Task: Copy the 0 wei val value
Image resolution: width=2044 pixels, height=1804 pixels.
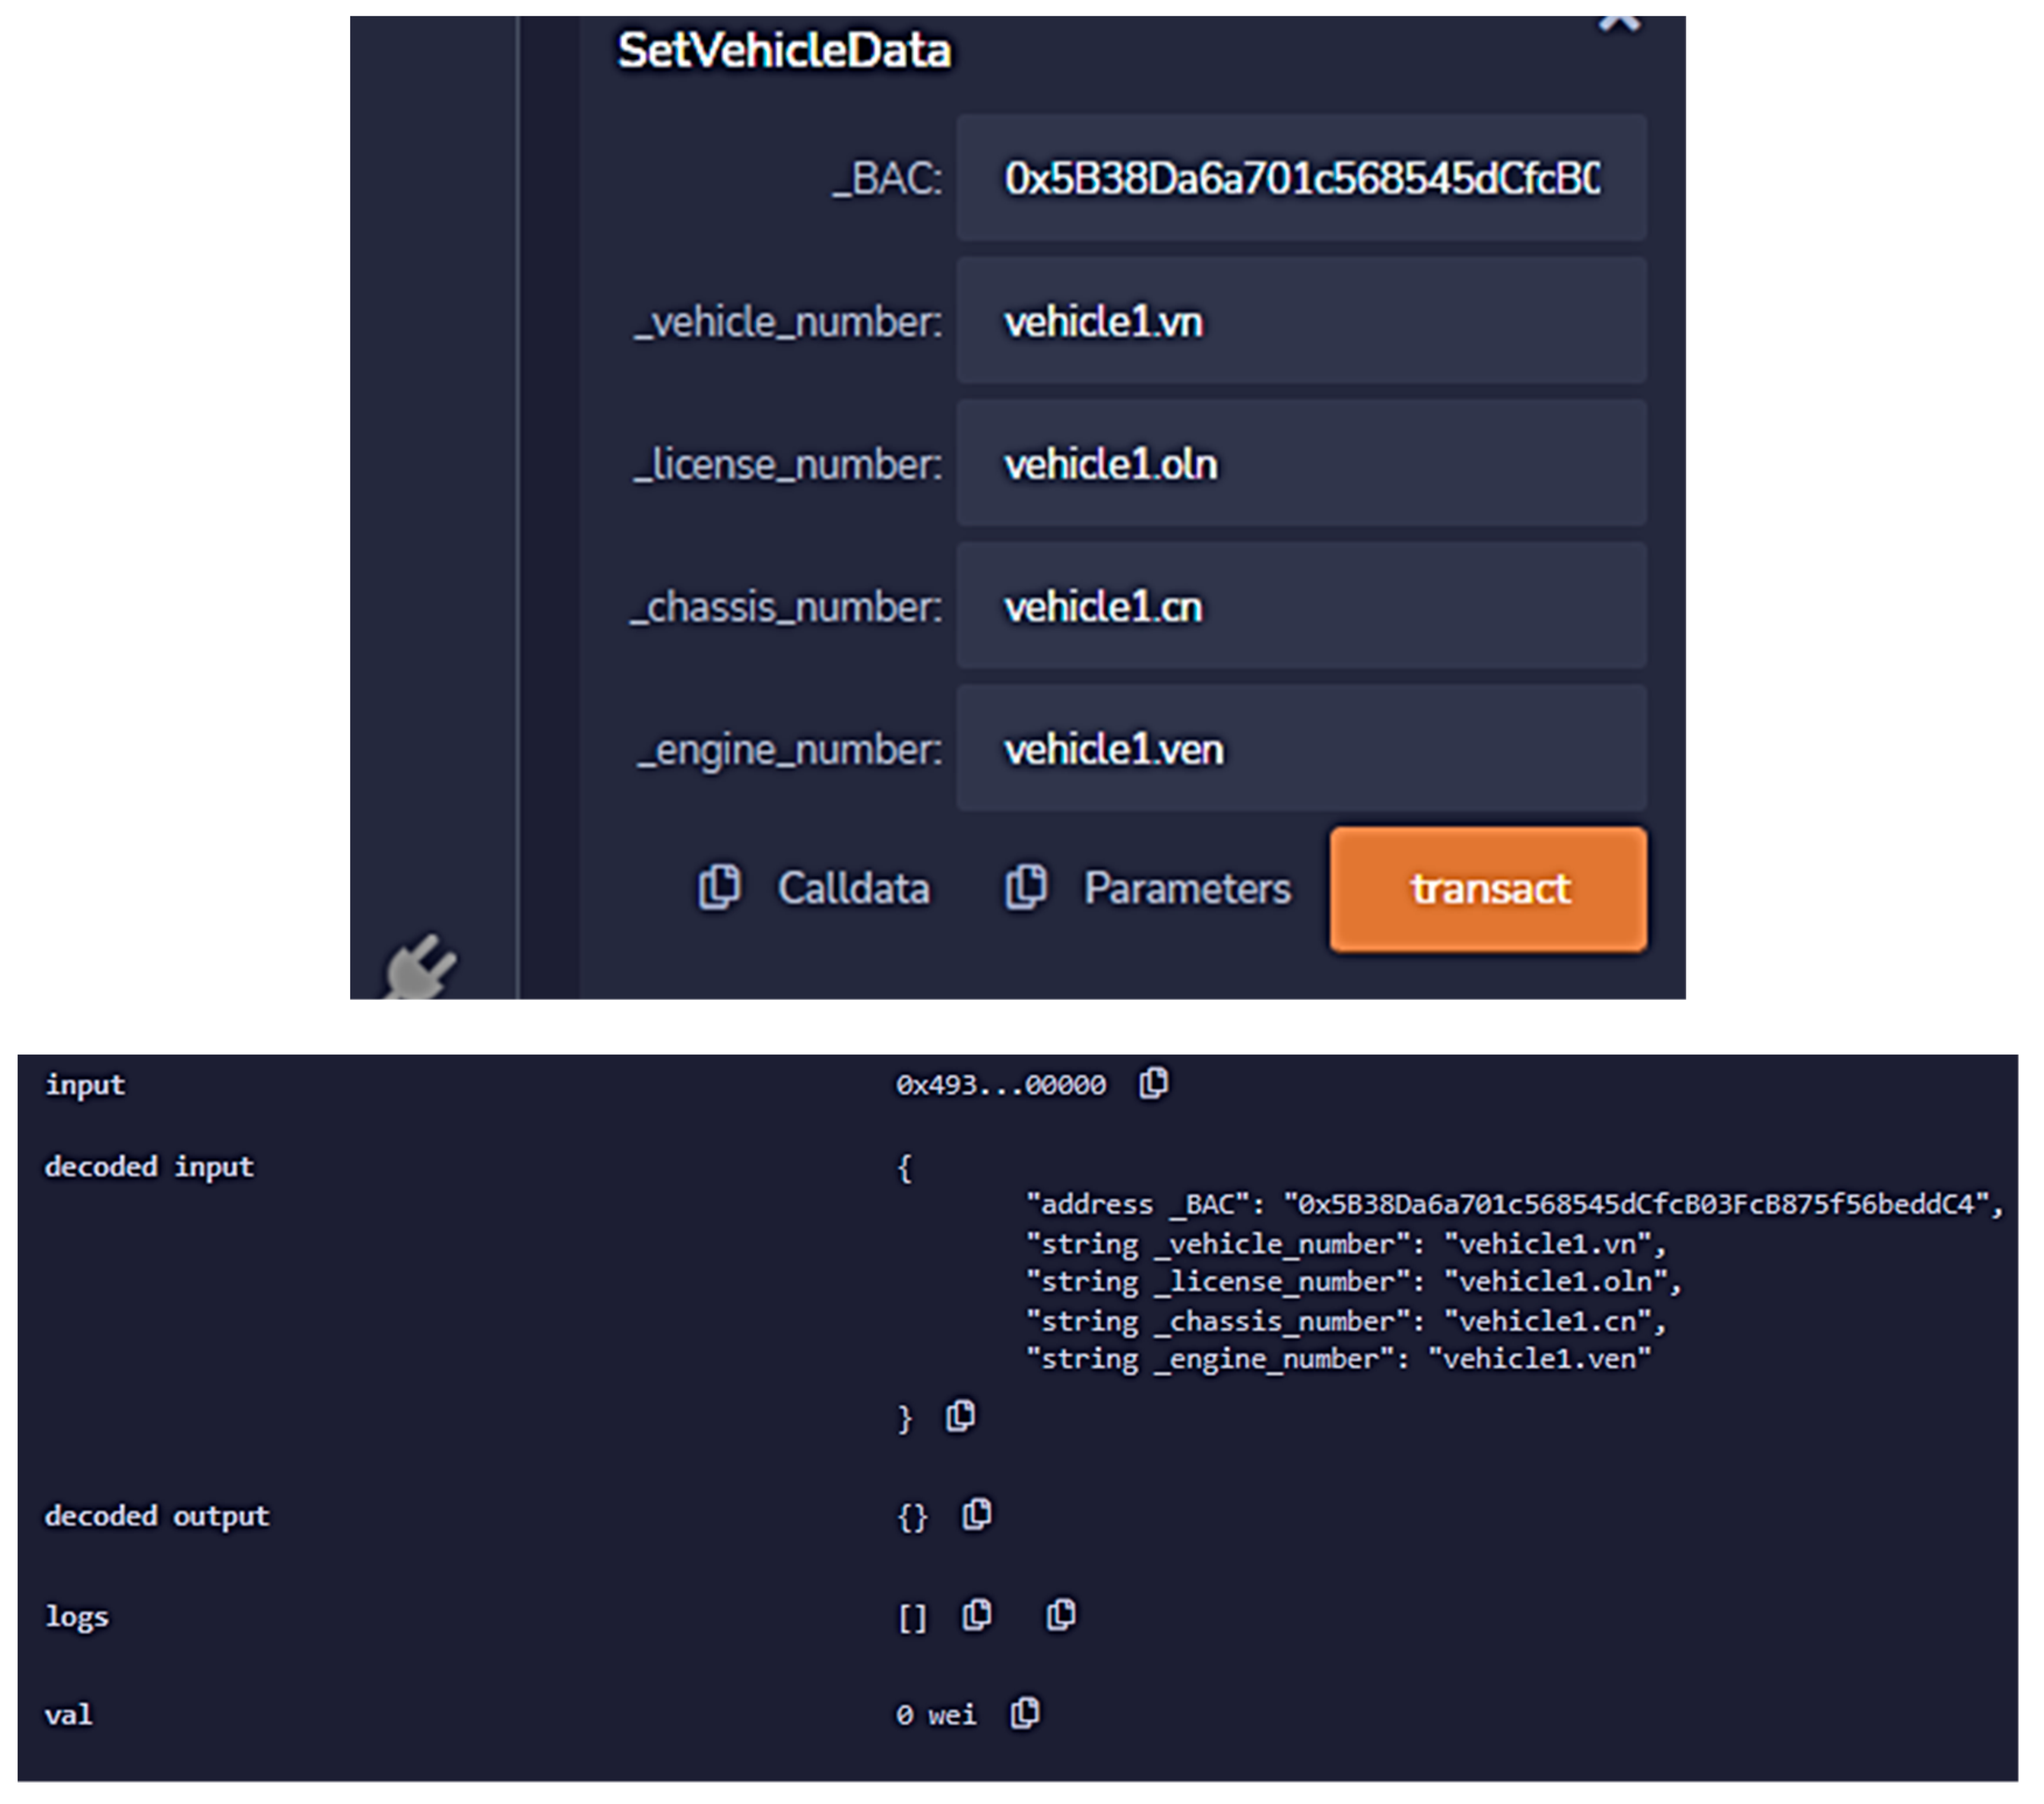Action: click(1025, 1713)
